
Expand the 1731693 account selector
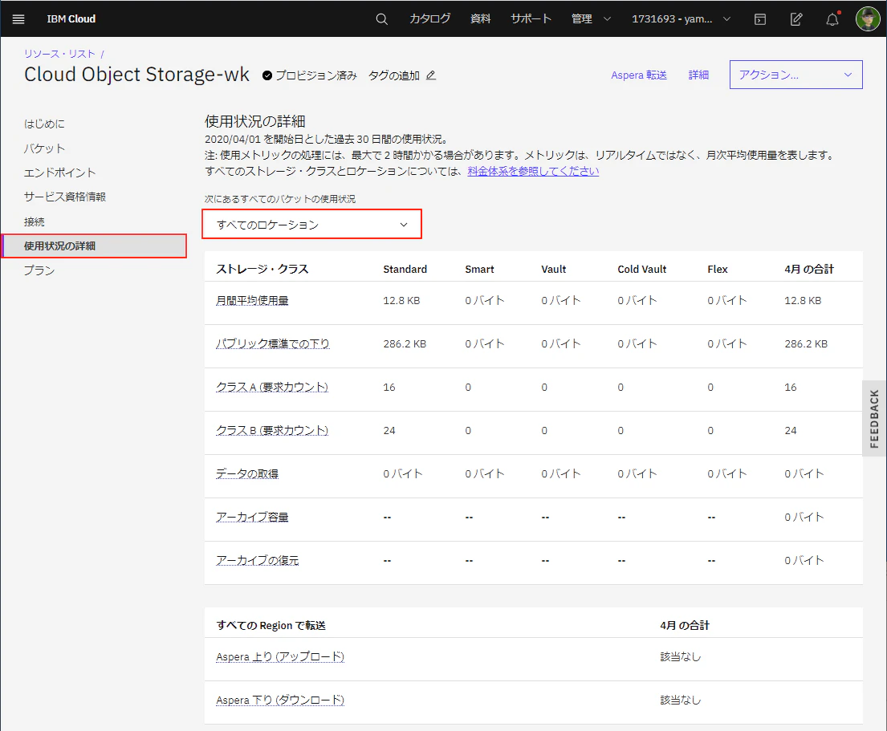point(681,18)
